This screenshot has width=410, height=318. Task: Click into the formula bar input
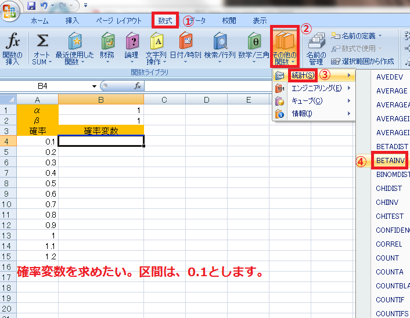point(208,86)
